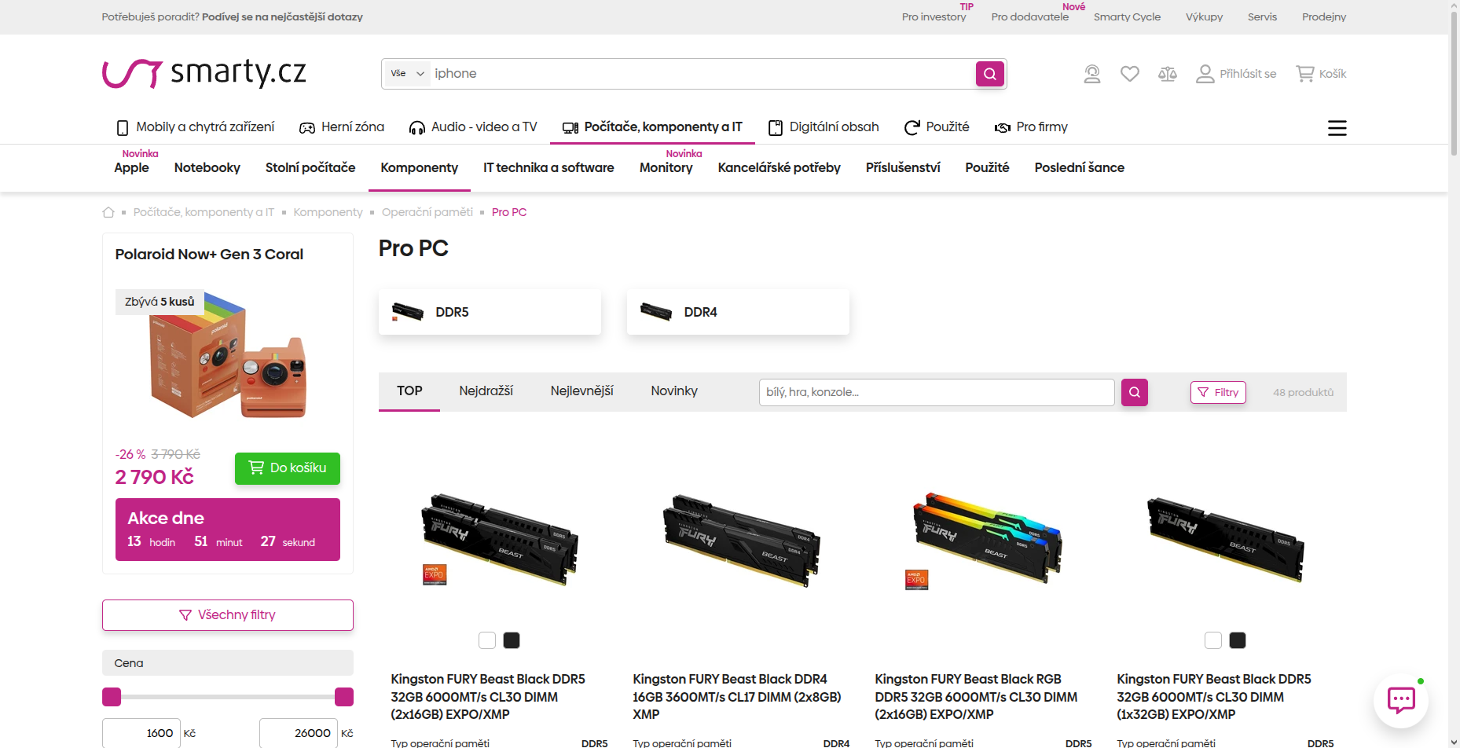Open the Notebooky submenu
1460x748 pixels.
(x=207, y=168)
